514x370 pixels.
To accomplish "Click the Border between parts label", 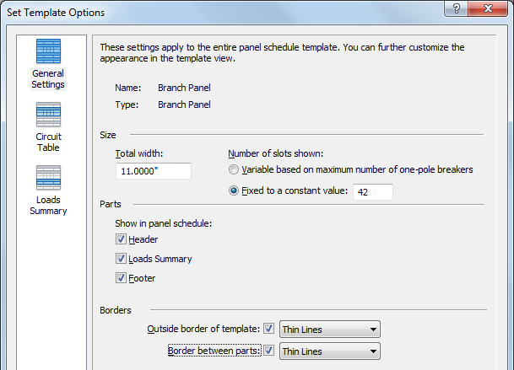I will click(214, 351).
